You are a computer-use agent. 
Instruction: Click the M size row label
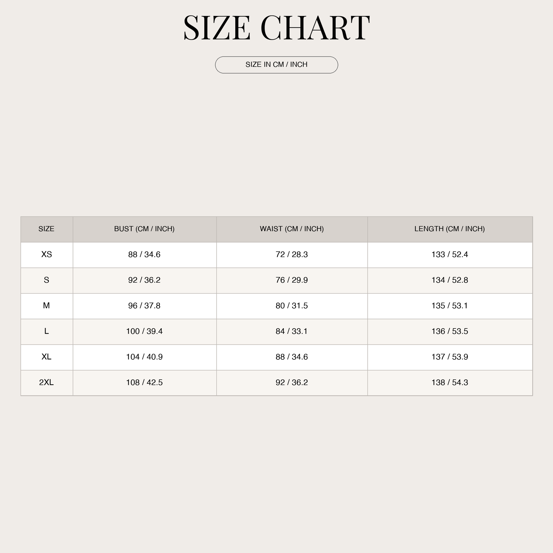46,306
